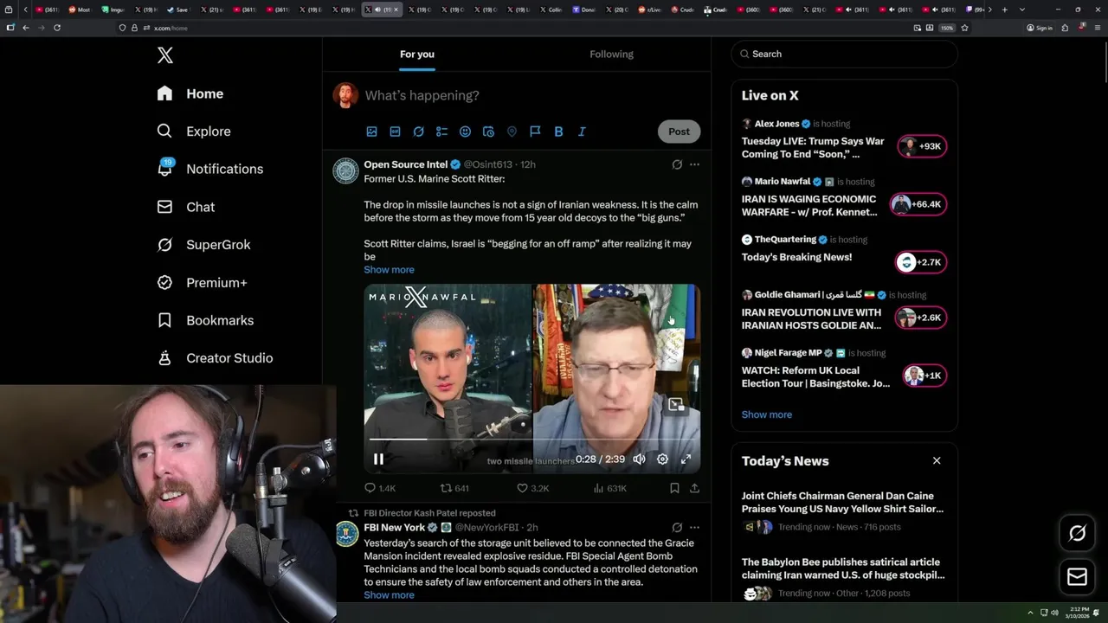Toggle bold text in composer

pyautogui.click(x=558, y=132)
